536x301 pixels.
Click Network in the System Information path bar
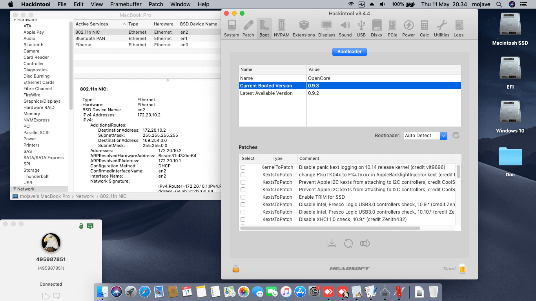(x=85, y=196)
